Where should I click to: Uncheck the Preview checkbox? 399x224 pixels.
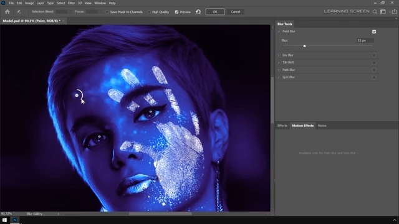(x=176, y=12)
